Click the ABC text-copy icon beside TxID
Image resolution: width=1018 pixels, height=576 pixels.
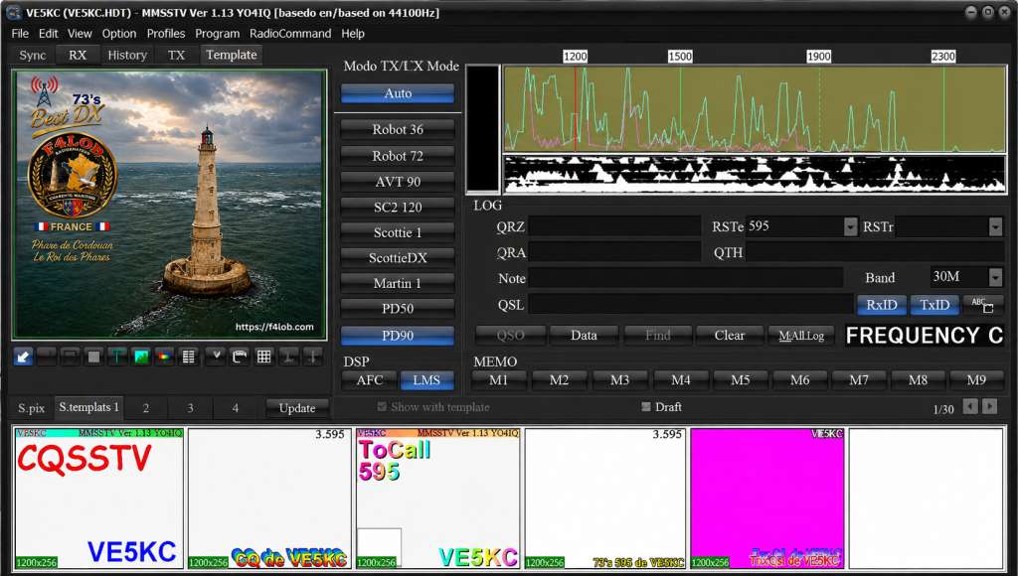pyautogui.click(x=983, y=305)
